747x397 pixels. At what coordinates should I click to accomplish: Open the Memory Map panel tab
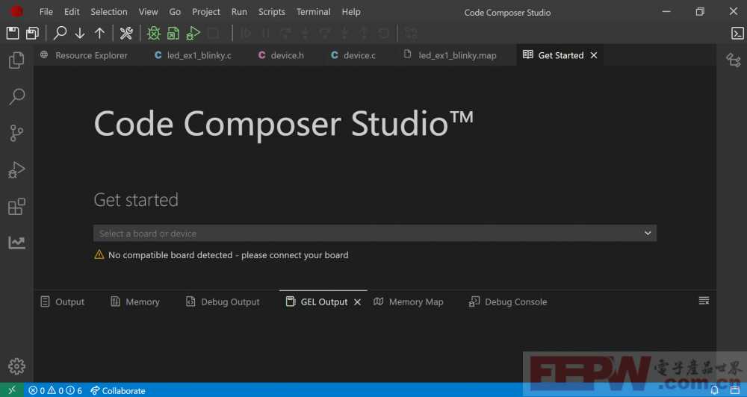tap(409, 301)
